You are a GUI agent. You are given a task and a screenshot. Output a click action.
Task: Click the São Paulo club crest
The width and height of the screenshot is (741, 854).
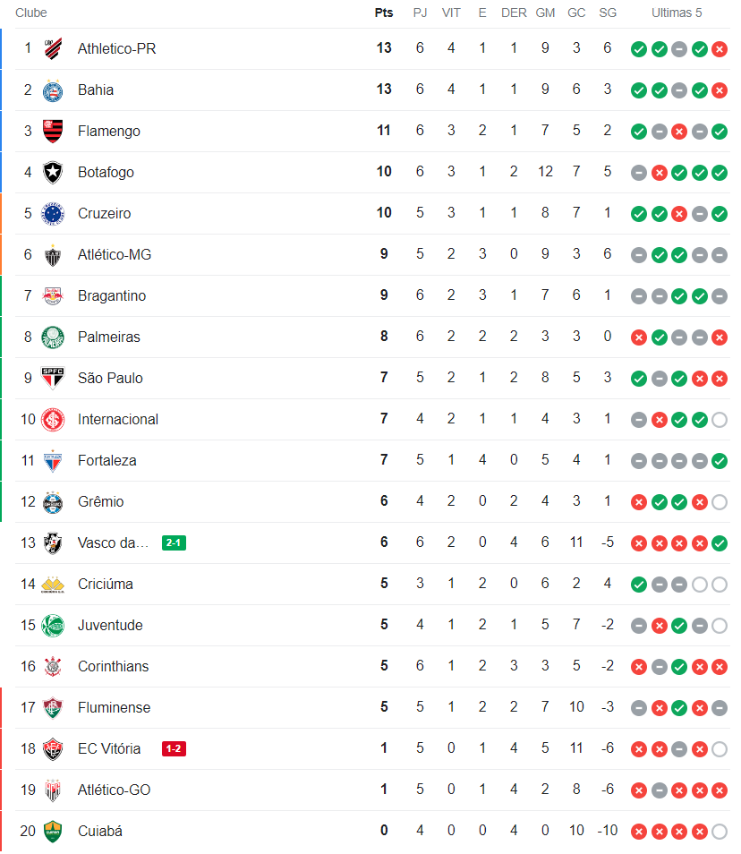[x=53, y=378]
